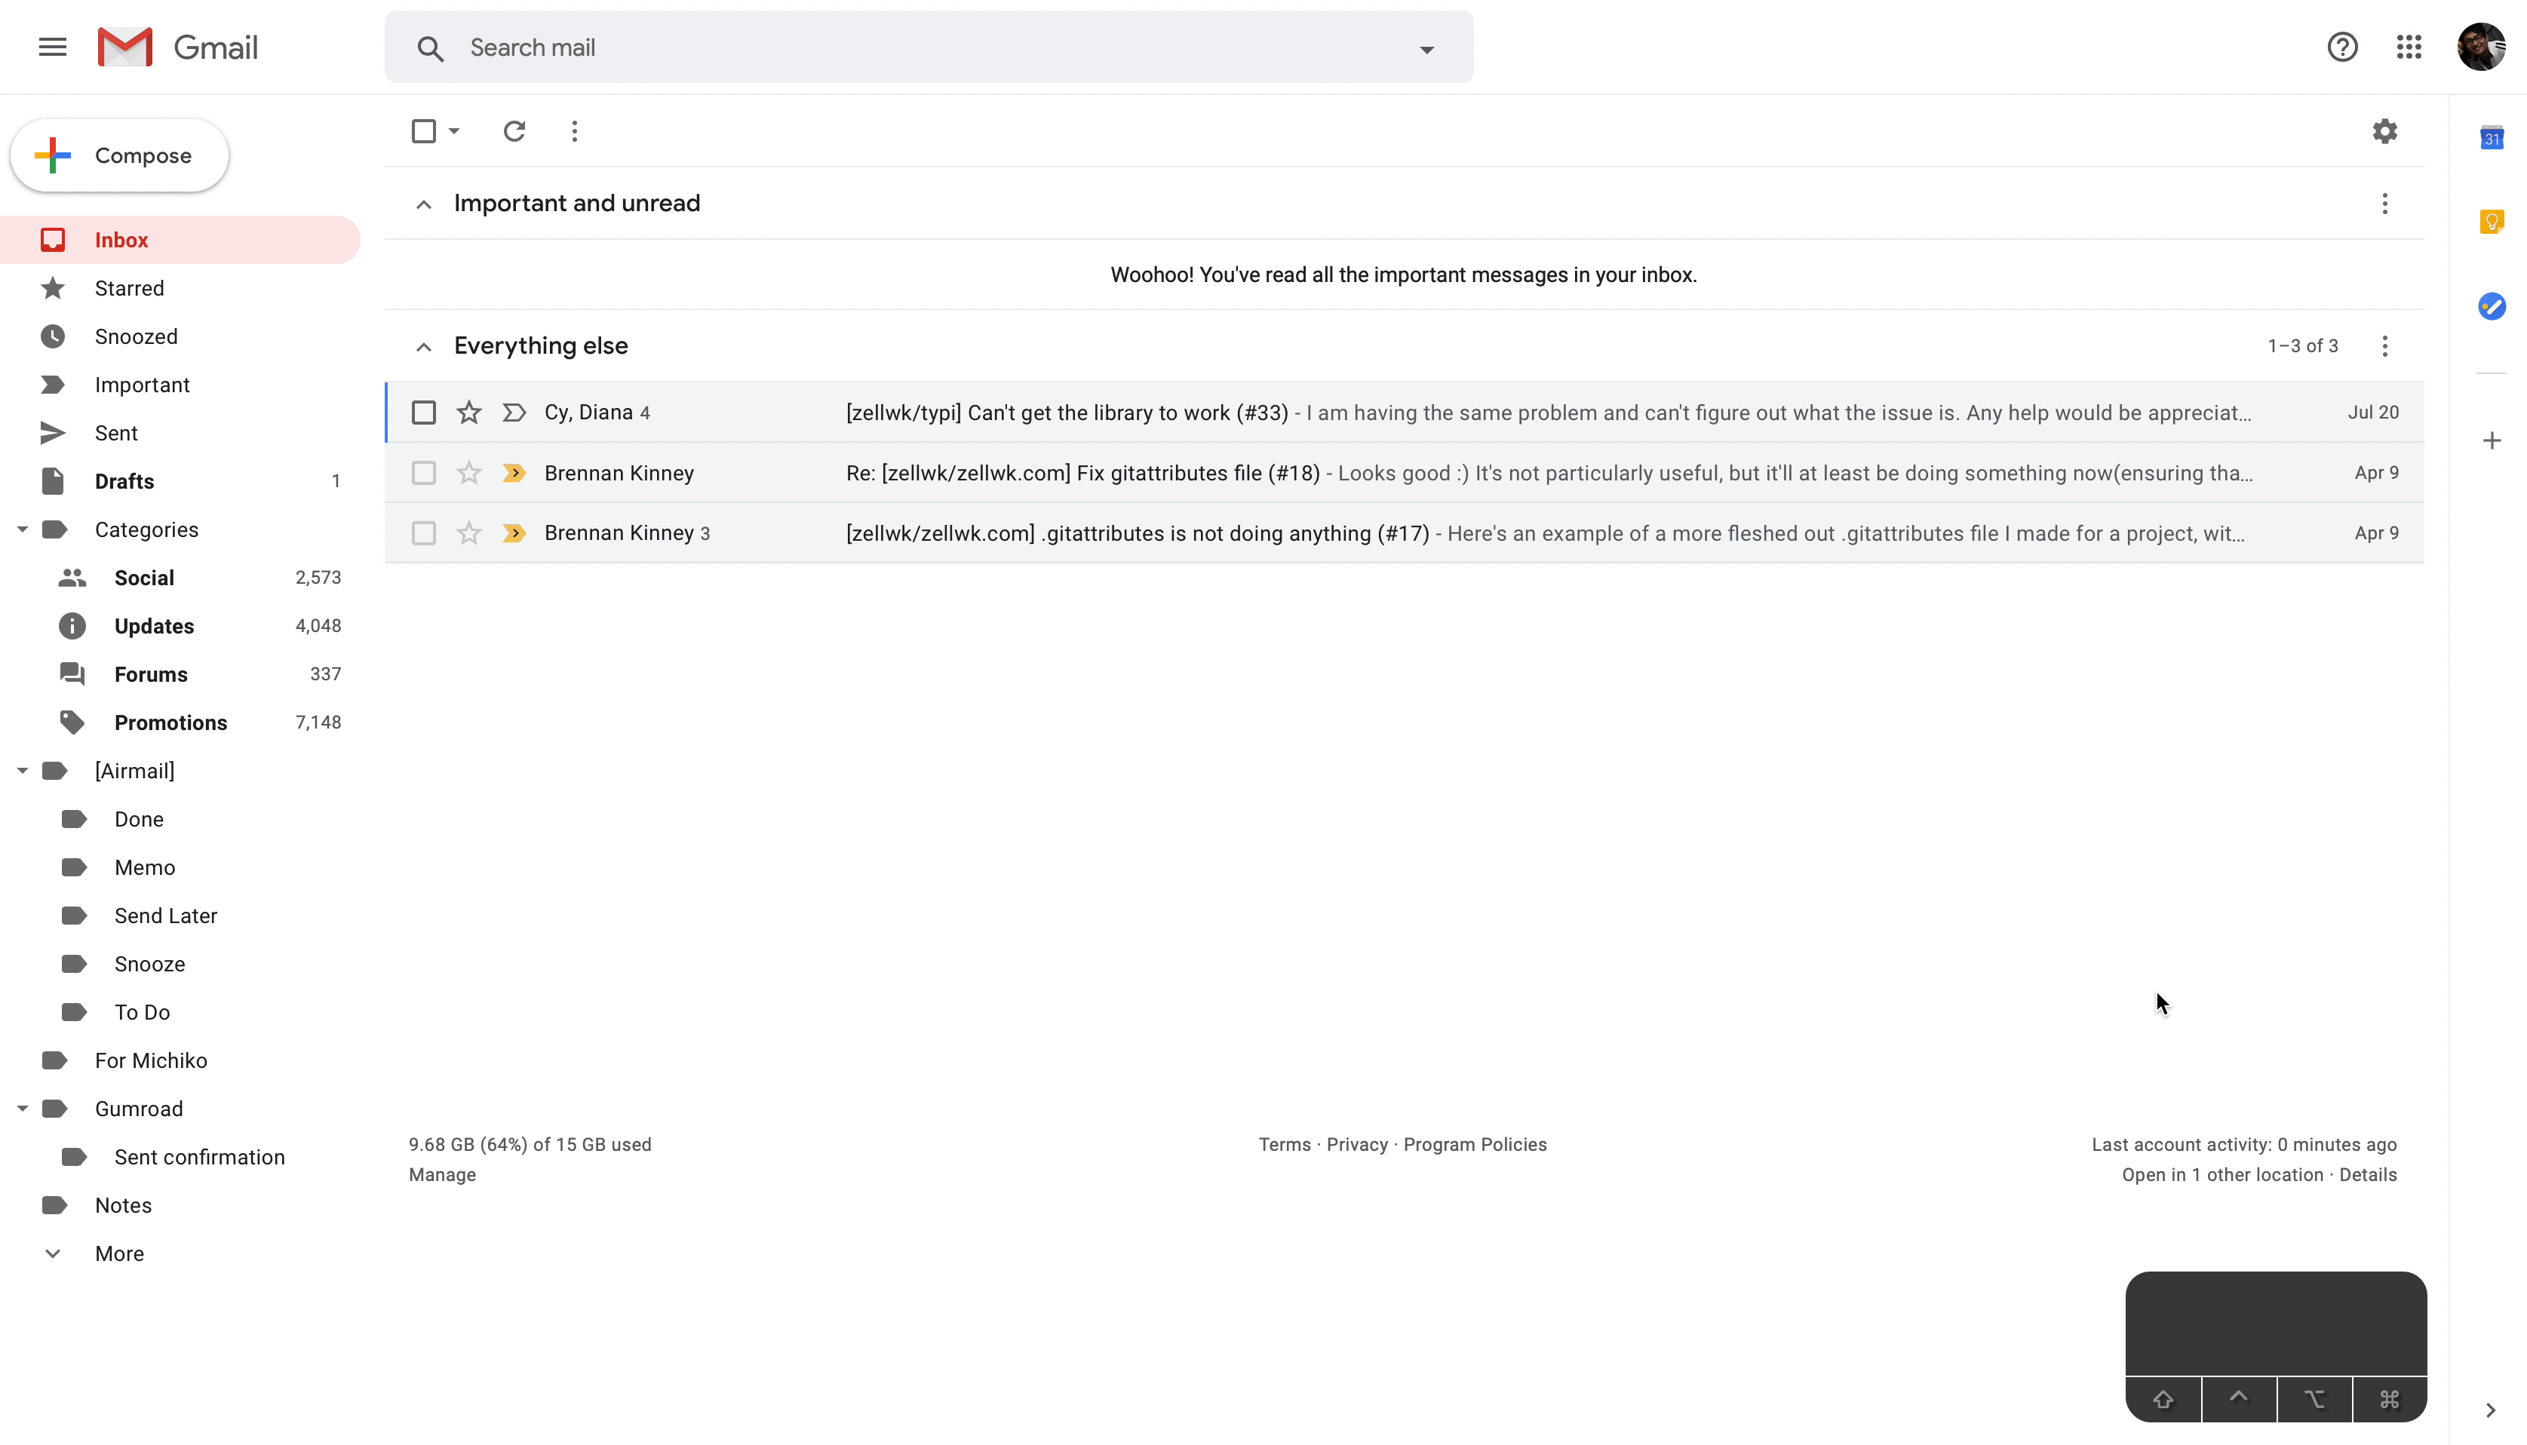Click the search mail input field

click(930, 47)
